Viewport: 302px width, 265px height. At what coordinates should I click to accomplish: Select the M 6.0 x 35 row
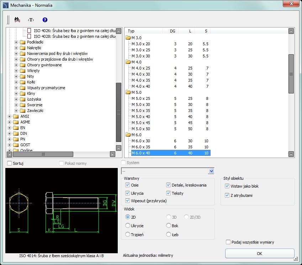tap(170, 147)
